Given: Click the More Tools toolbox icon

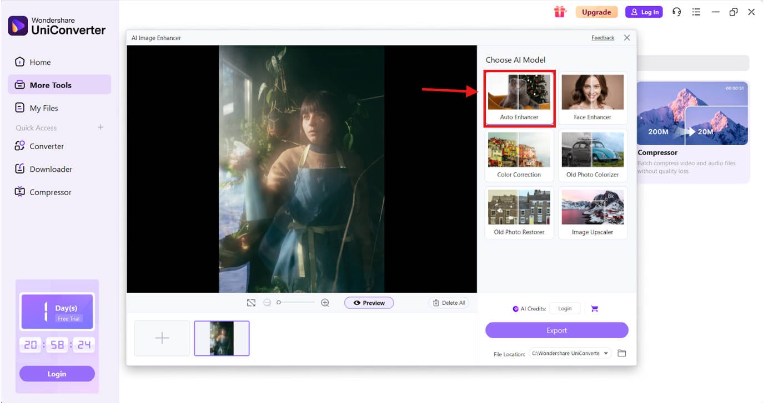Looking at the screenshot, I should pos(20,85).
